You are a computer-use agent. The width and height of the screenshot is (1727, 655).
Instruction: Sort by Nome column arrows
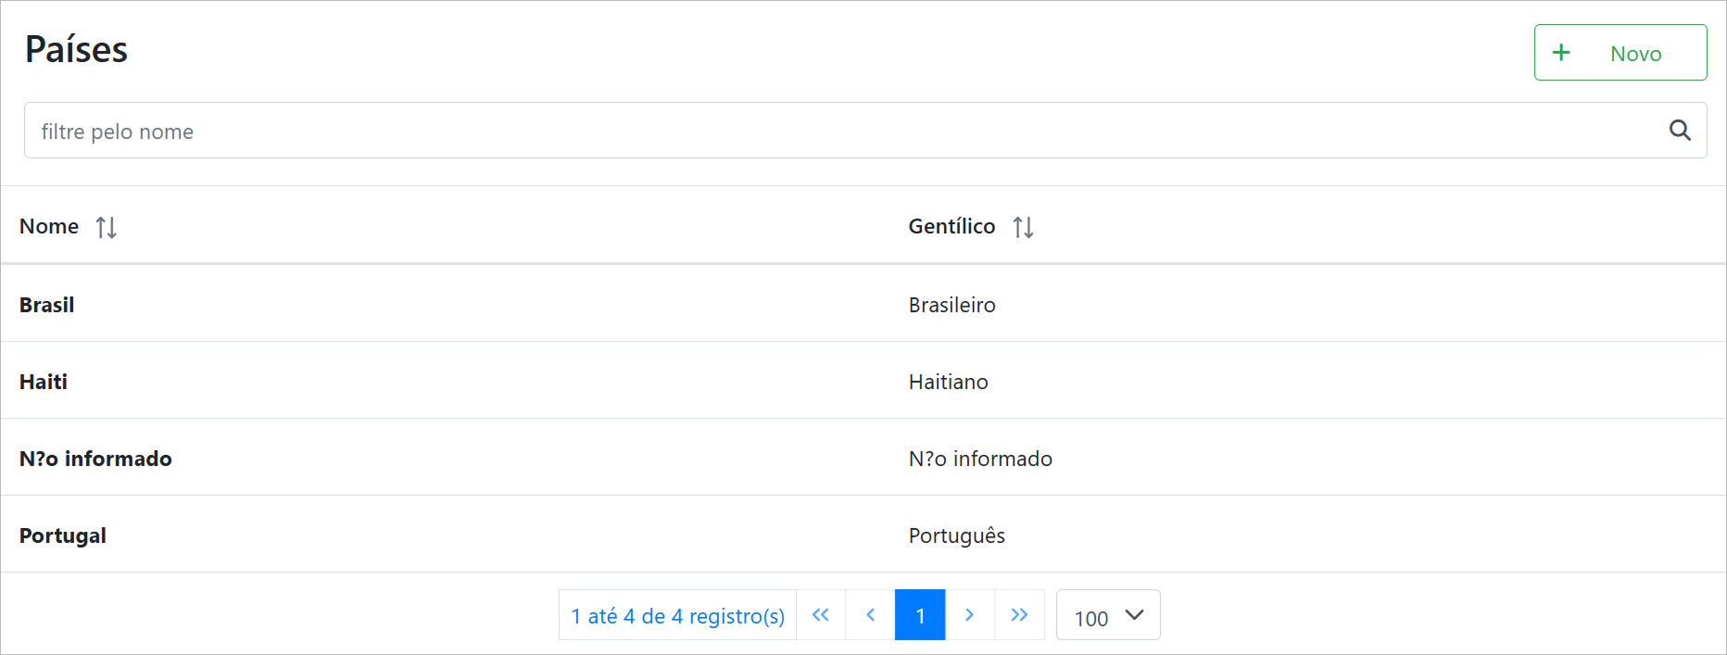107,227
